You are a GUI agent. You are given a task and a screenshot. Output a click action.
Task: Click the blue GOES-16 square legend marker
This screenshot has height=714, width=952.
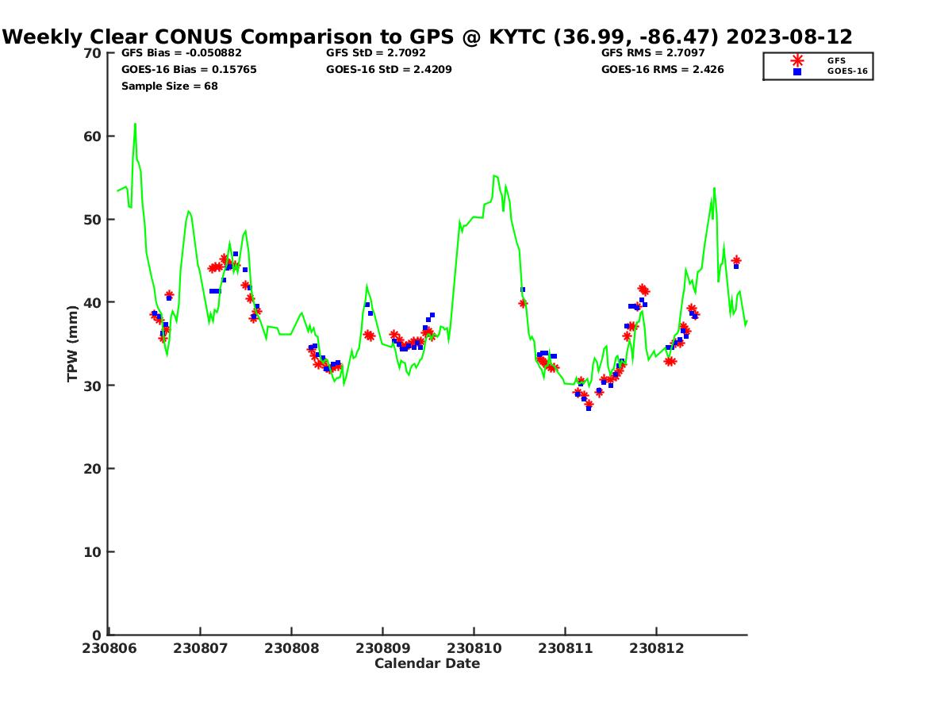point(797,71)
